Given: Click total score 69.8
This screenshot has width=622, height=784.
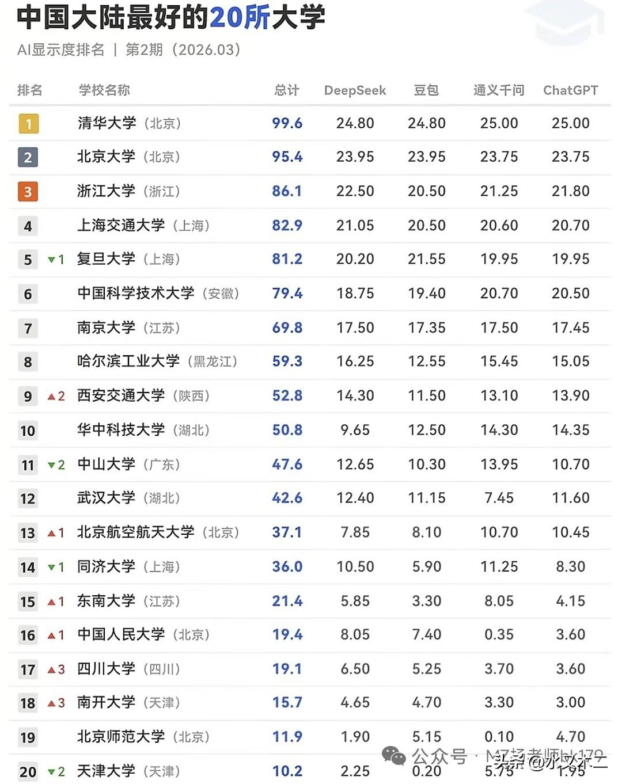Looking at the screenshot, I should click(x=287, y=328).
